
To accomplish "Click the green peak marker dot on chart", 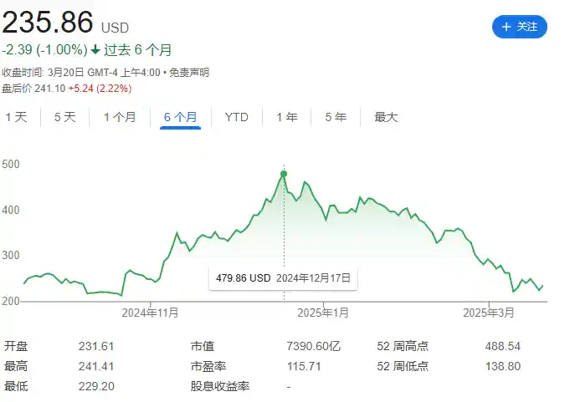I will pos(284,174).
